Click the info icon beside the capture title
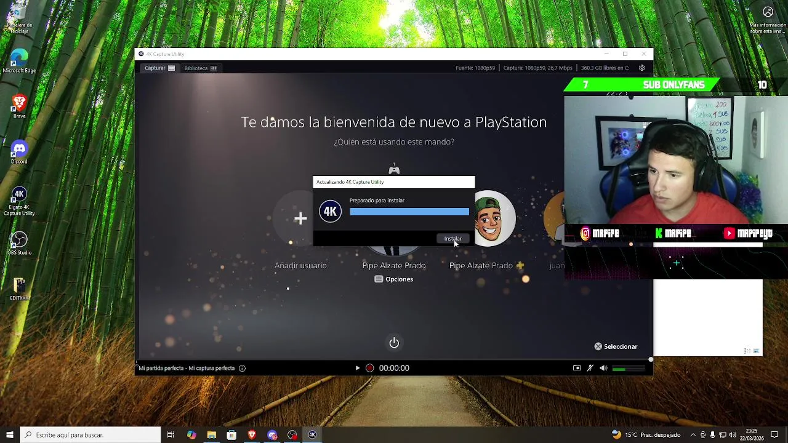The image size is (788, 443). pos(242,368)
